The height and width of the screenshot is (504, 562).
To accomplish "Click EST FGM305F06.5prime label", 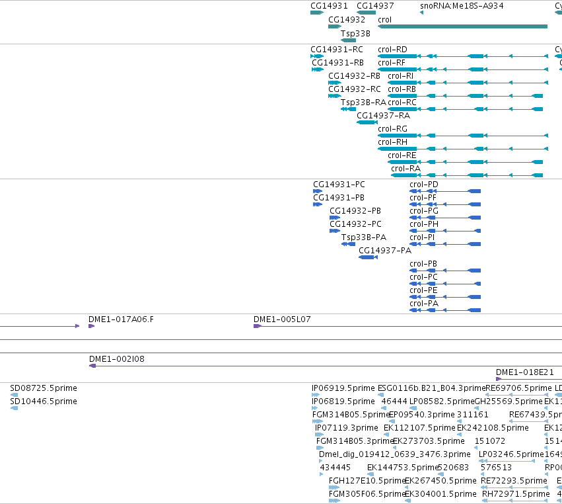I will point(367,494).
